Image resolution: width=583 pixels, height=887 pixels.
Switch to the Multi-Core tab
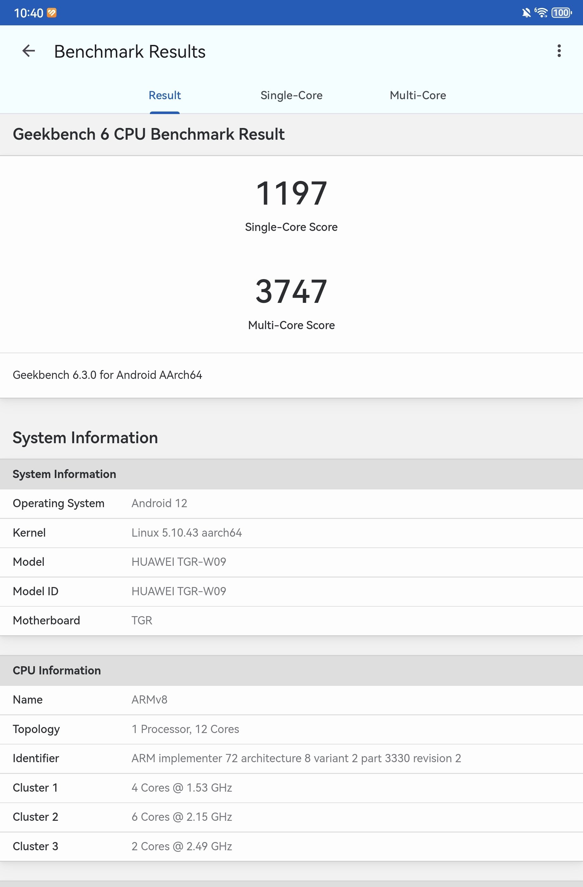tap(418, 95)
